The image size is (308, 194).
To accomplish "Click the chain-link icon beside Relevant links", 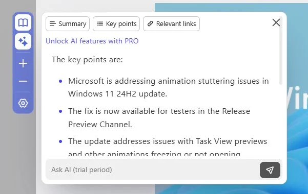I will click(150, 23).
